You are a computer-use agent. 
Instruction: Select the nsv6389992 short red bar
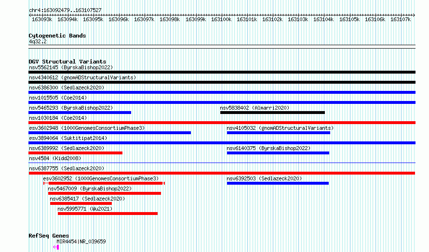pyautogui.click(x=76, y=153)
